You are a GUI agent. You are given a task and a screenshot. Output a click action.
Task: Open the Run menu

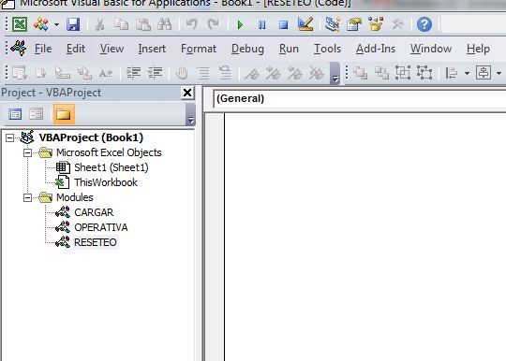289,49
